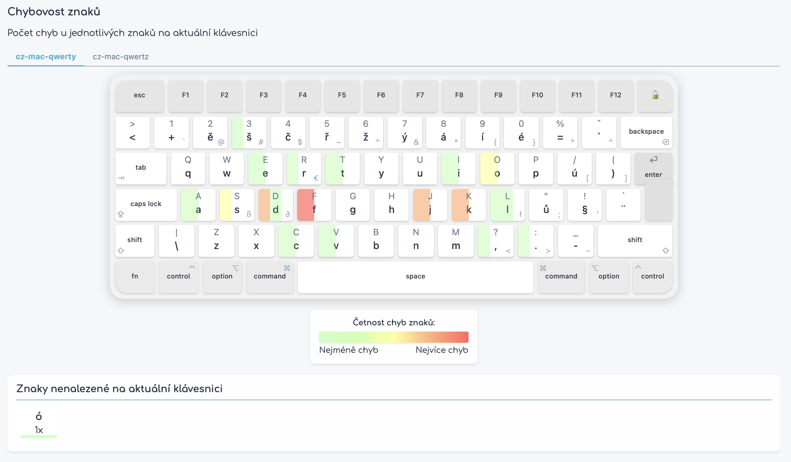The height and width of the screenshot is (462, 791).
Task: Switch to the cz-mac-qwertz tab
Action: (121, 57)
